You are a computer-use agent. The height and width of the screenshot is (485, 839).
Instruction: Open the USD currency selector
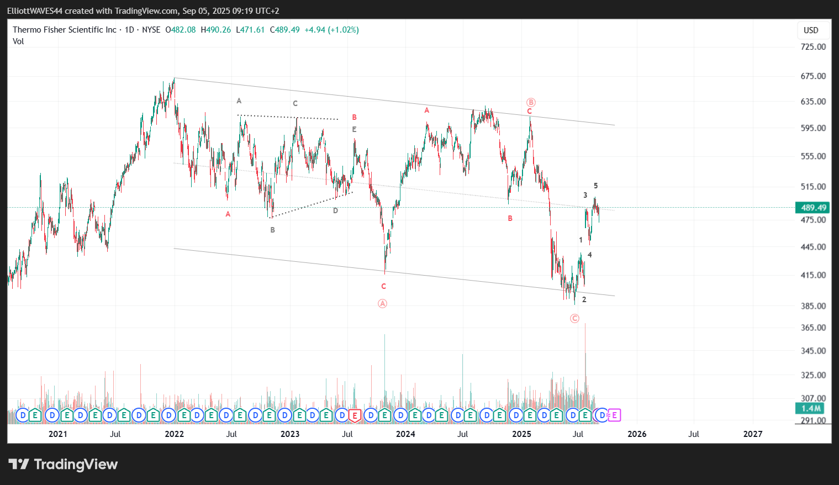pos(810,30)
